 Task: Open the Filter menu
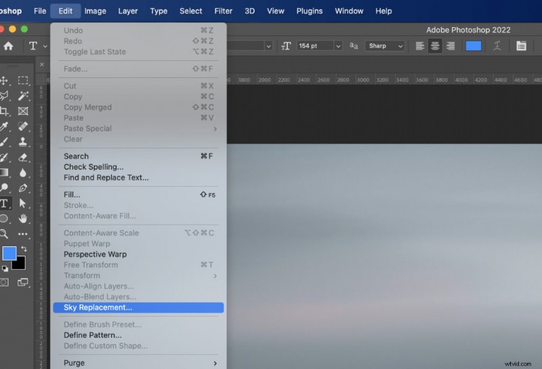click(x=223, y=11)
